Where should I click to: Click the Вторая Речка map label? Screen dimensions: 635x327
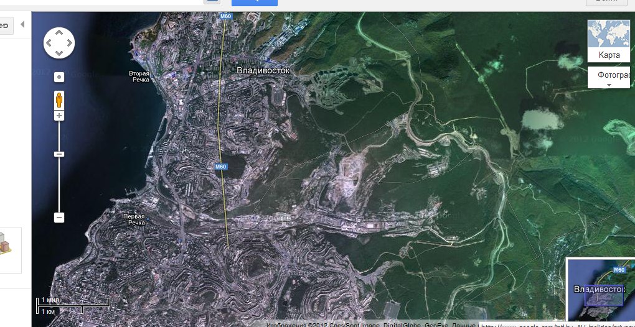tap(139, 76)
